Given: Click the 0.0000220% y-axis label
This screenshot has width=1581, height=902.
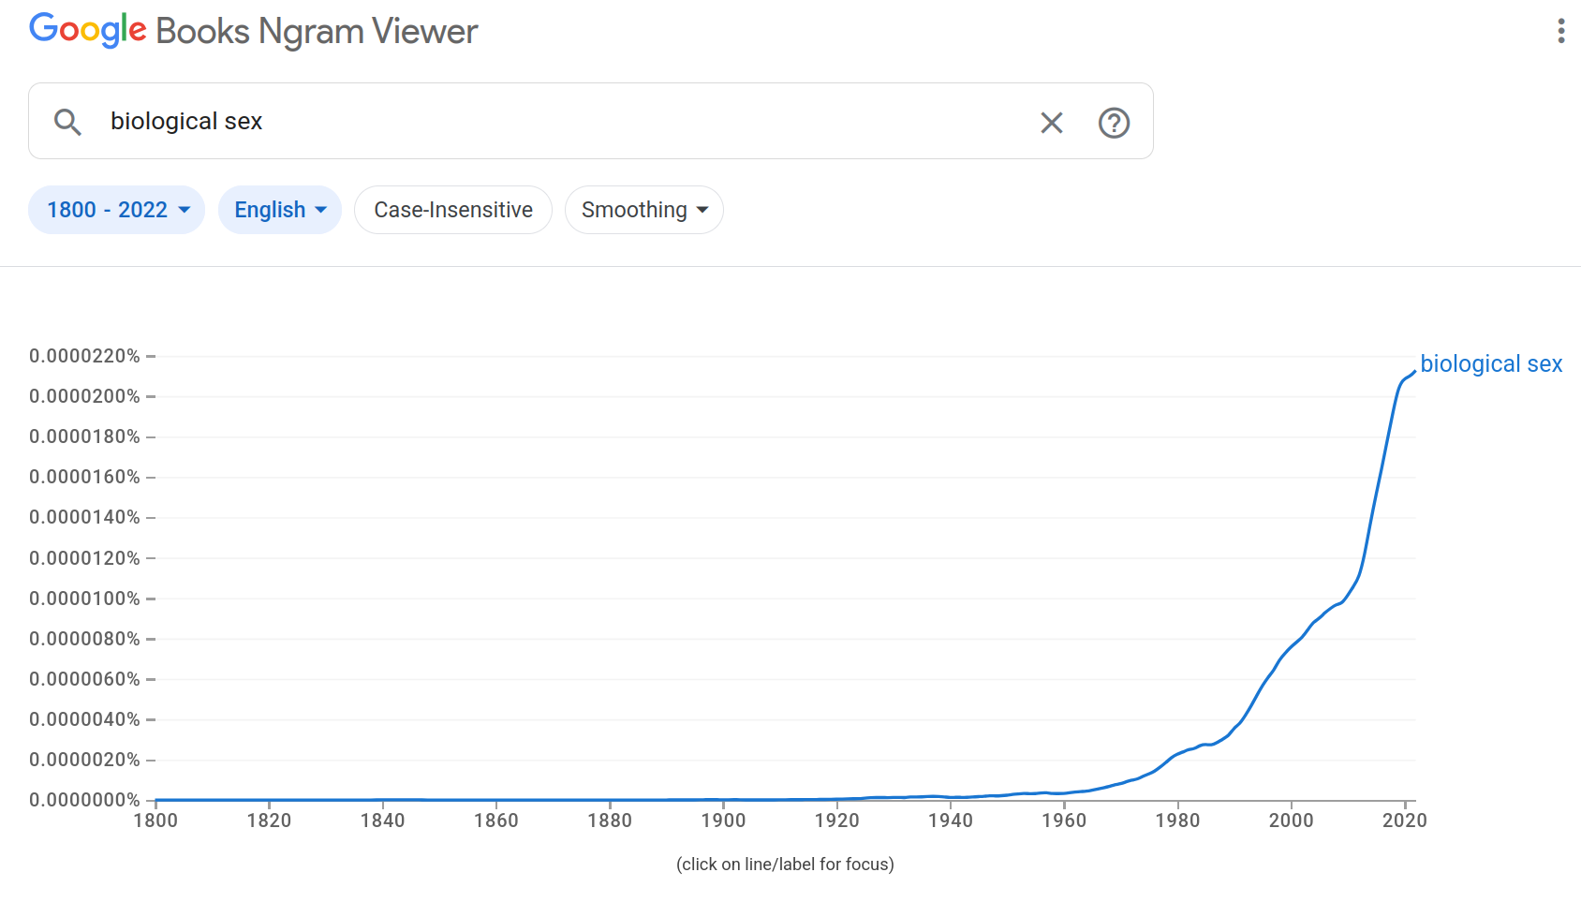Looking at the screenshot, I should [84, 356].
